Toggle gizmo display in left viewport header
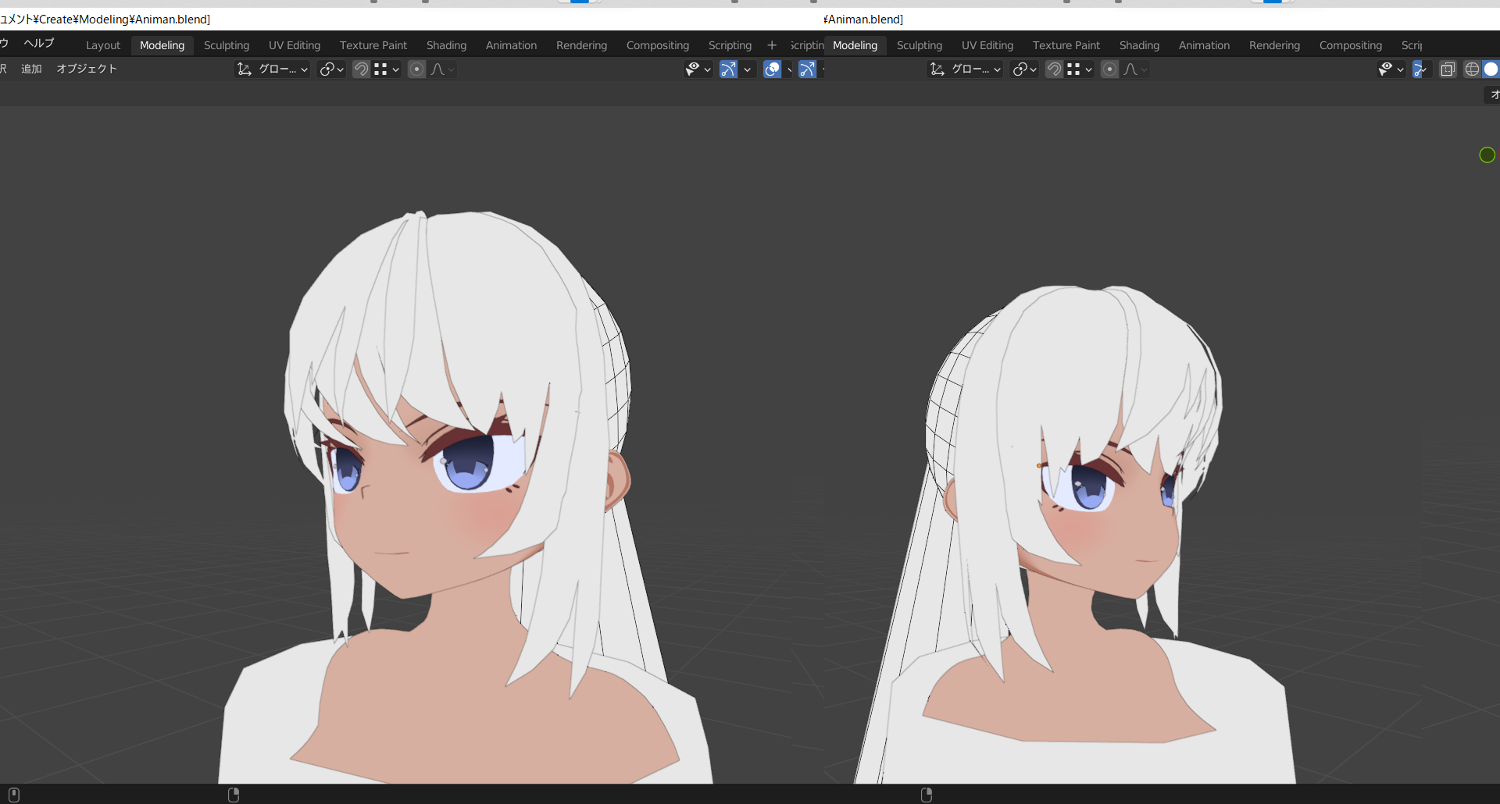 pyautogui.click(x=728, y=69)
